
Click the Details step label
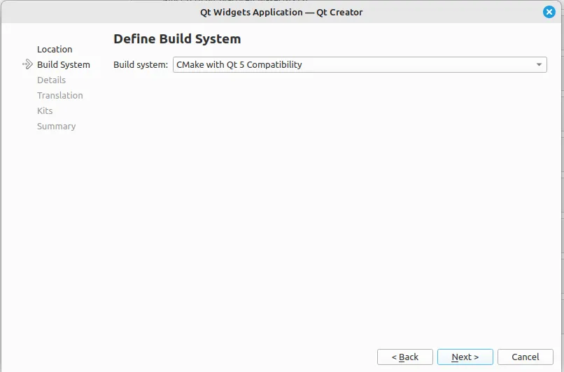pyautogui.click(x=52, y=80)
